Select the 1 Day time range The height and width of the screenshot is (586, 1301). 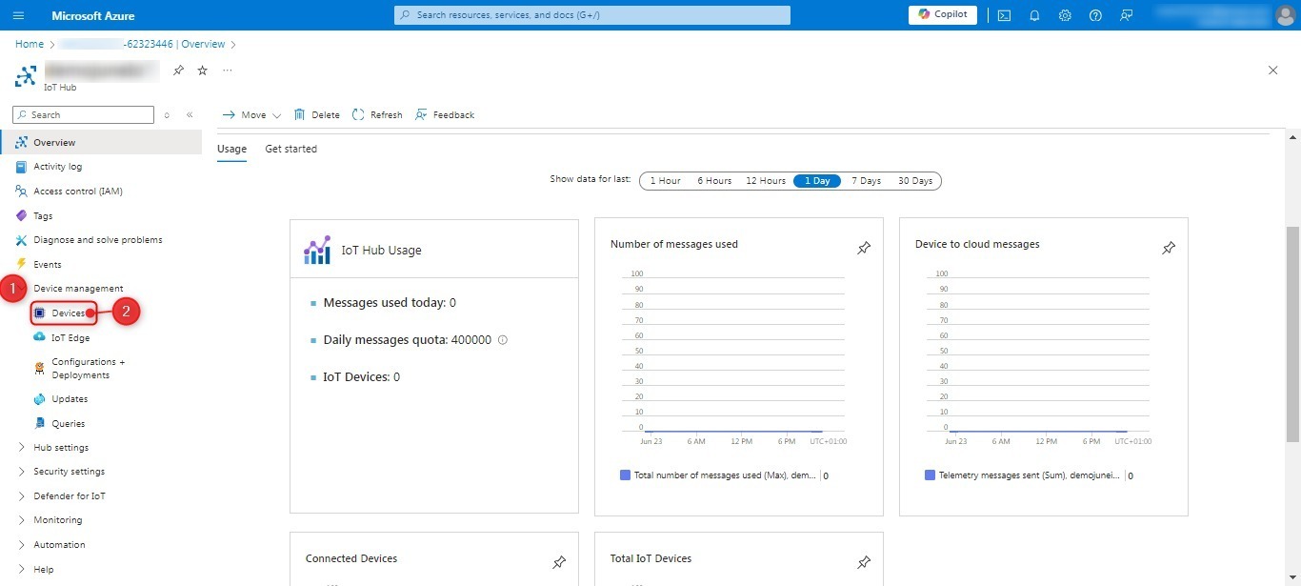pos(817,181)
